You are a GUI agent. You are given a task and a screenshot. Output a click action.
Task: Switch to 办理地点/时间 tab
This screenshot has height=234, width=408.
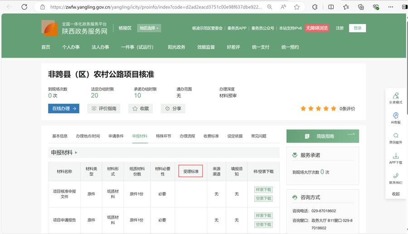coord(88,136)
